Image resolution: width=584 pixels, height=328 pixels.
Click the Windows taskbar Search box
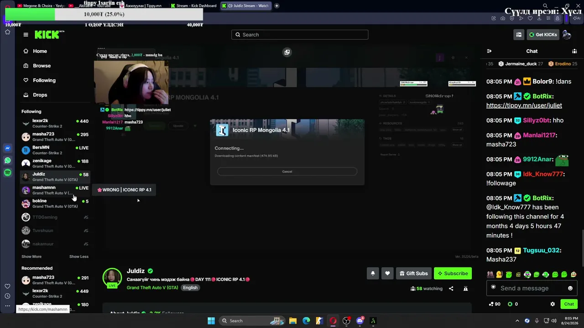tap(251, 321)
